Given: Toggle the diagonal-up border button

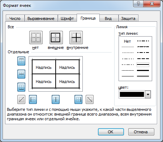Looking at the screenshot, I should (21, 100).
